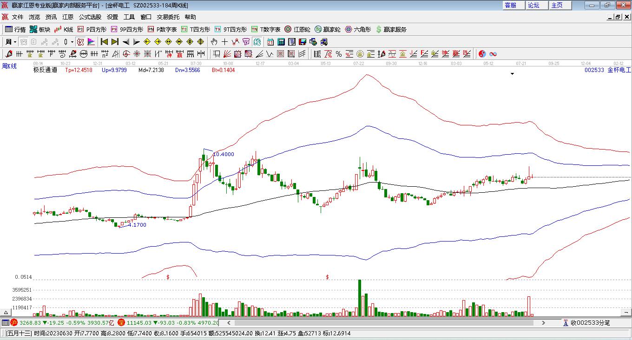The height and width of the screenshot is (340, 632).
Task: Jump to first bar arrow icon
Action: 104,42
